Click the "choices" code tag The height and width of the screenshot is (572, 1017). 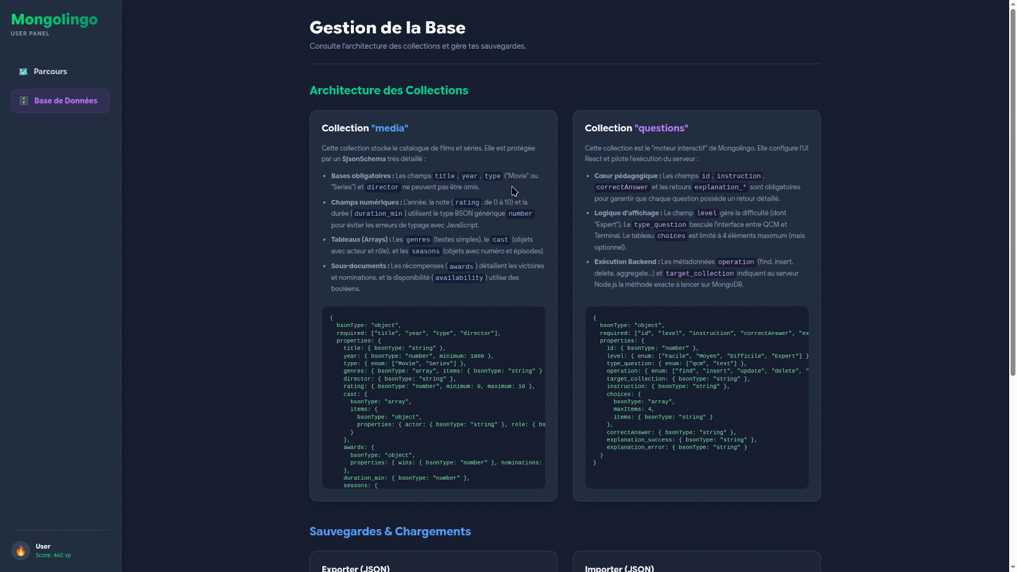coord(671,236)
